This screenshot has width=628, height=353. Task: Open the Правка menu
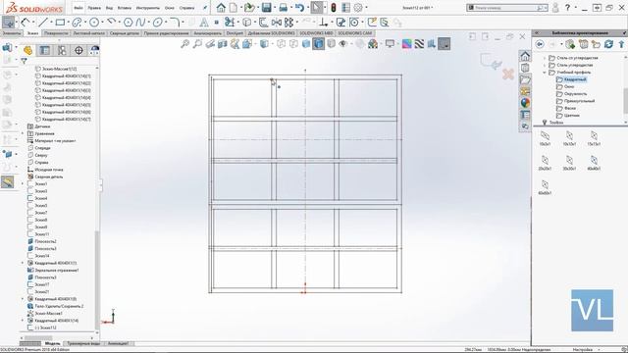(x=94, y=8)
